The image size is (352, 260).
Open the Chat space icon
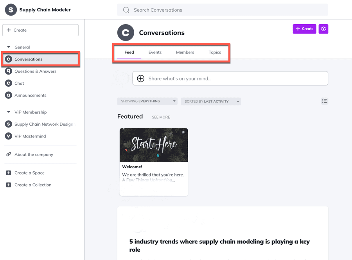8,83
